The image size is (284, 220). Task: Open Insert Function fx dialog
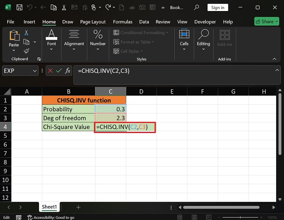click(68, 71)
